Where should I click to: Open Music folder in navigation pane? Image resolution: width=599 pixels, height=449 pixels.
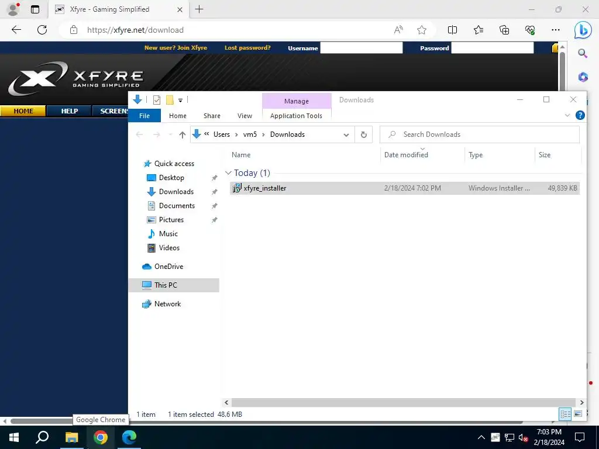point(168,234)
